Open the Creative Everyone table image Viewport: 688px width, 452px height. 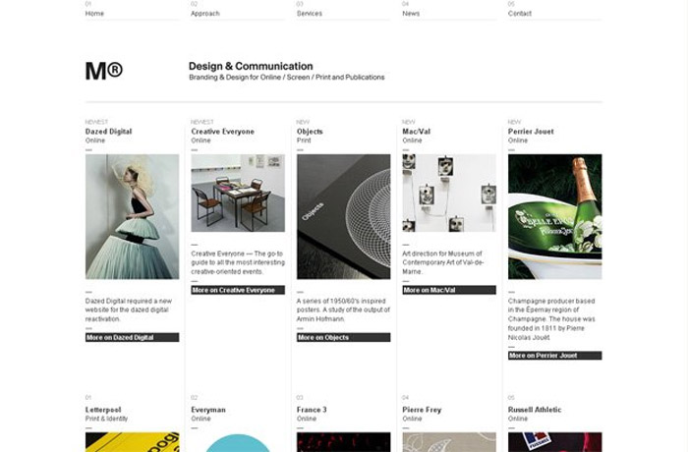coord(238,191)
